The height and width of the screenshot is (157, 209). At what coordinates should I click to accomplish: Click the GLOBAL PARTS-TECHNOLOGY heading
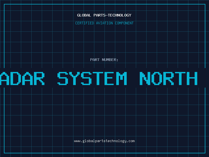coord(104,15)
